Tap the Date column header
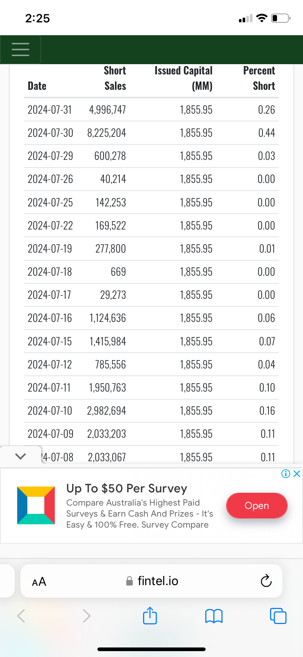Screen dimensions: 303x657 pyautogui.click(x=37, y=86)
